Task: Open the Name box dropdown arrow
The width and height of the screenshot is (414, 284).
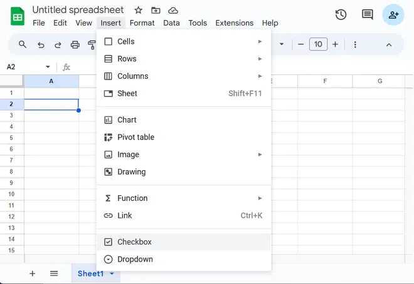Action: [48, 67]
